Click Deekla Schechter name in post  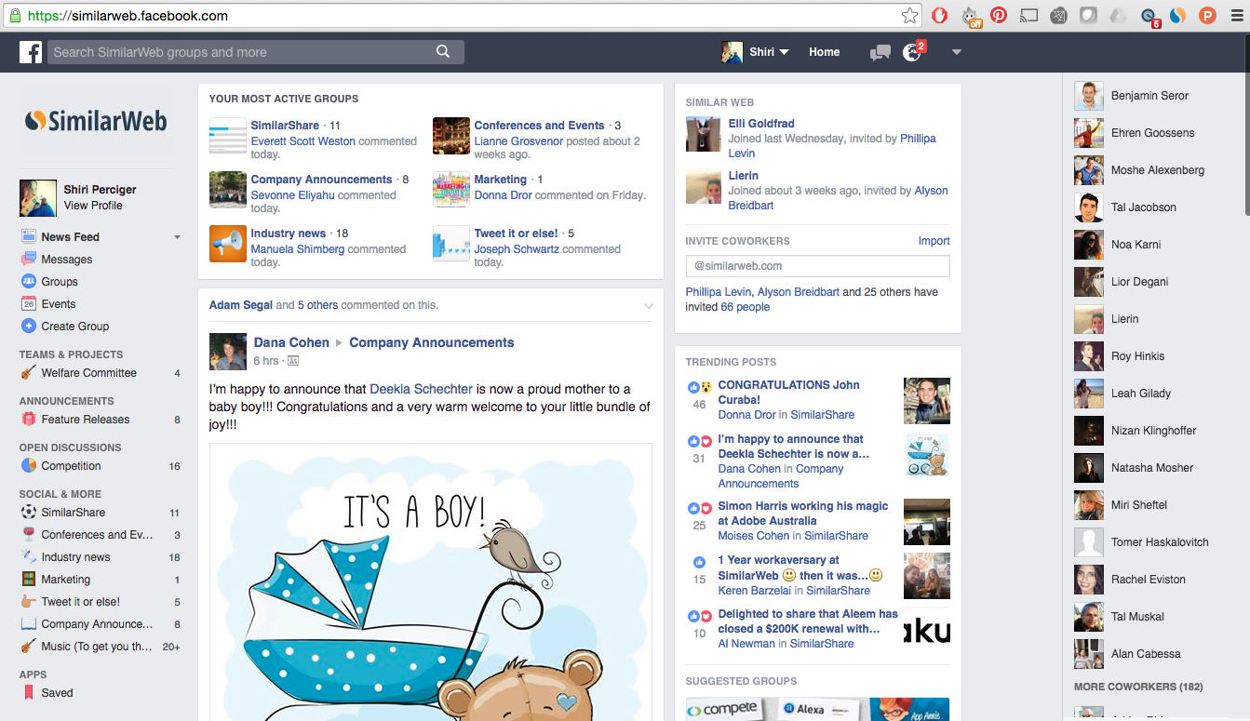coord(422,389)
